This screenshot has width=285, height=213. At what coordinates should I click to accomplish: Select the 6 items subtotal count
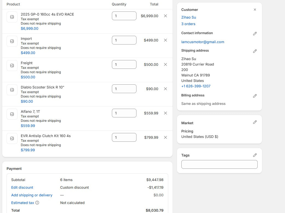66,180
